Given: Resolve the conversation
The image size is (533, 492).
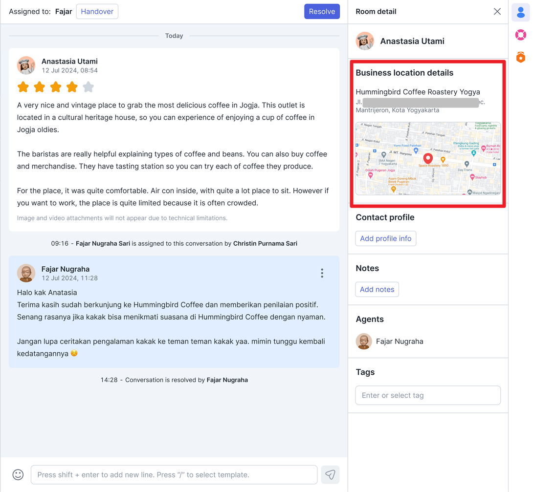Looking at the screenshot, I should click(322, 12).
